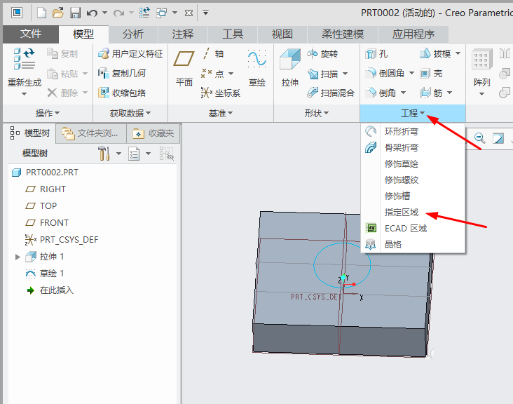Click 收缩包络 shrinkwrap
The image size is (513, 404).
[122, 93]
